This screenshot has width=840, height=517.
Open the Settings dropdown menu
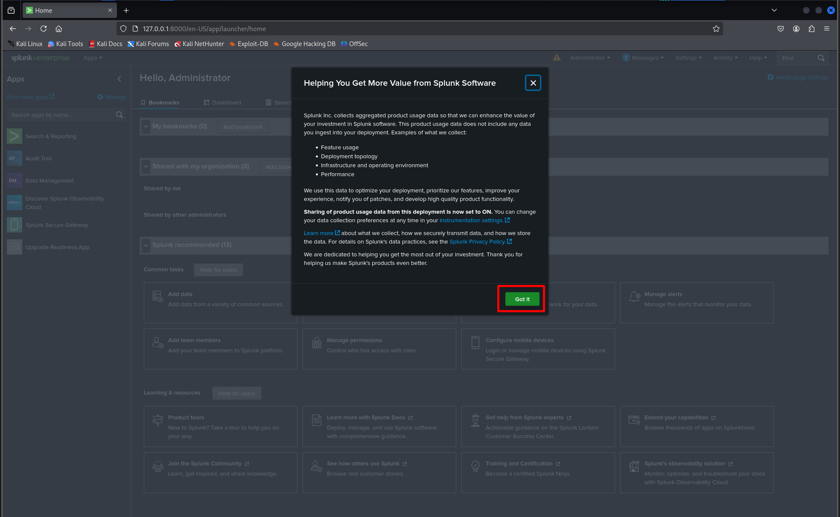click(688, 58)
